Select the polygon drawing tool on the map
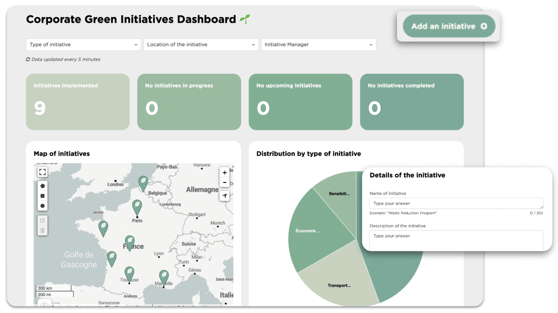The width and height of the screenshot is (558, 313). (42, 186)
